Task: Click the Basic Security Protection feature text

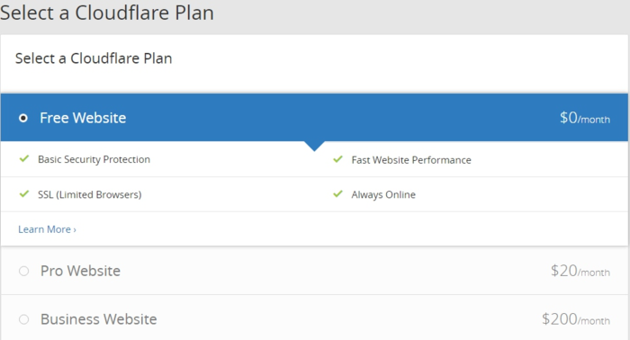Action: [94, 159]
